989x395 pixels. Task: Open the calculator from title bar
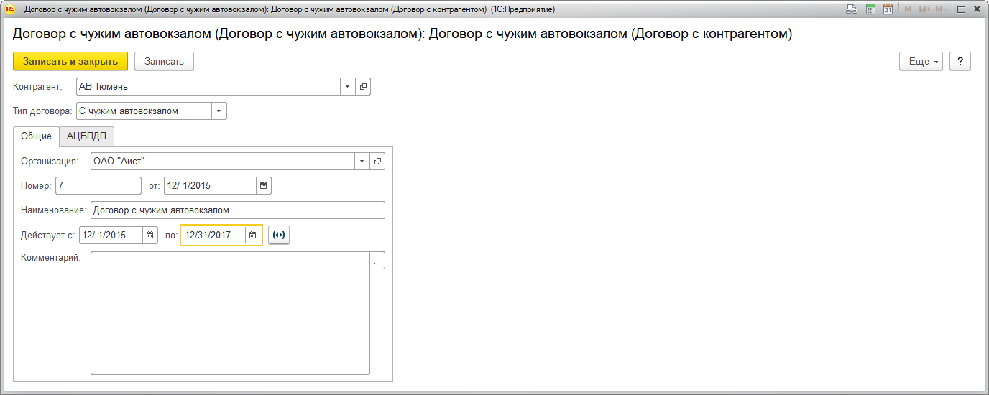click(870, 9)
